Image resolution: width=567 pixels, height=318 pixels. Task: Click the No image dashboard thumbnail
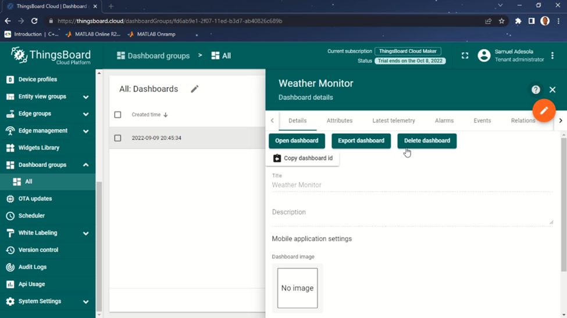point(297,288)
